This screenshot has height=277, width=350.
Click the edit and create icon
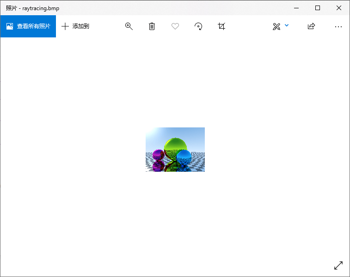[x=276, y=26]
